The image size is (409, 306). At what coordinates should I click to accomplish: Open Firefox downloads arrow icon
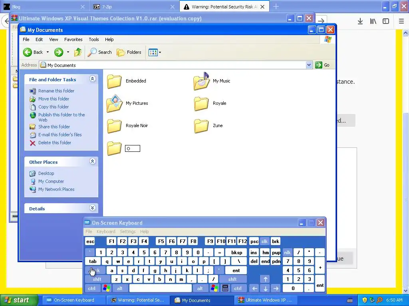[360, 22]
